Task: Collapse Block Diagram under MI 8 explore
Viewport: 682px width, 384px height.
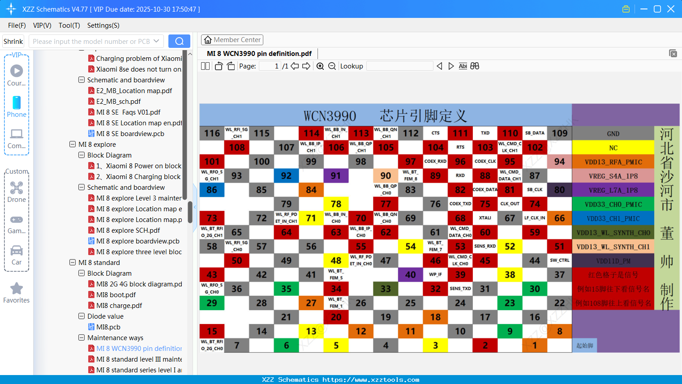Action: point(81,155)
